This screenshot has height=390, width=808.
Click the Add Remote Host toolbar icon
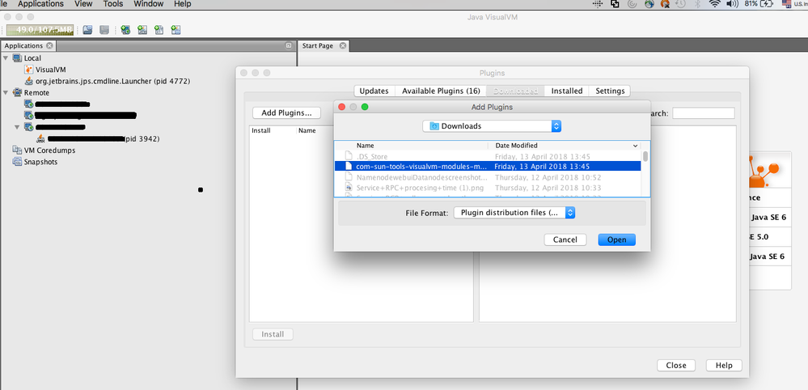click(125, 30)
